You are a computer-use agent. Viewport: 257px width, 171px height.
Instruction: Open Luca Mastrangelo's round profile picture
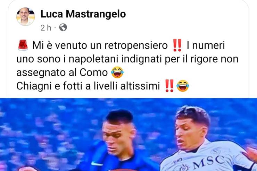[x=26, y=17]
